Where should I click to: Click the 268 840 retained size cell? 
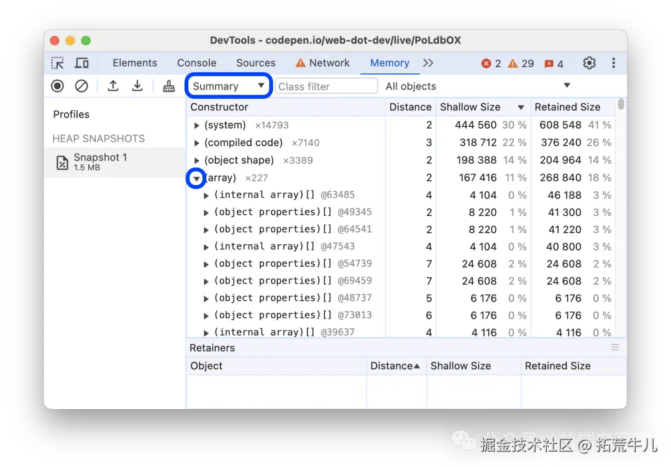[x=560, y=178]
